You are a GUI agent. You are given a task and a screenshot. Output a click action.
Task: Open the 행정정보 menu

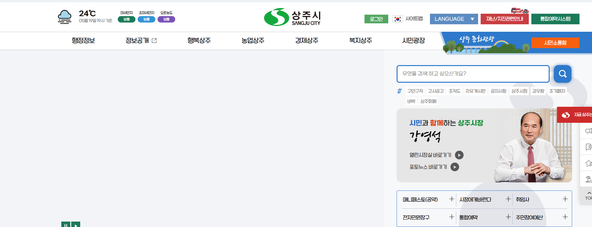(83, 40)
